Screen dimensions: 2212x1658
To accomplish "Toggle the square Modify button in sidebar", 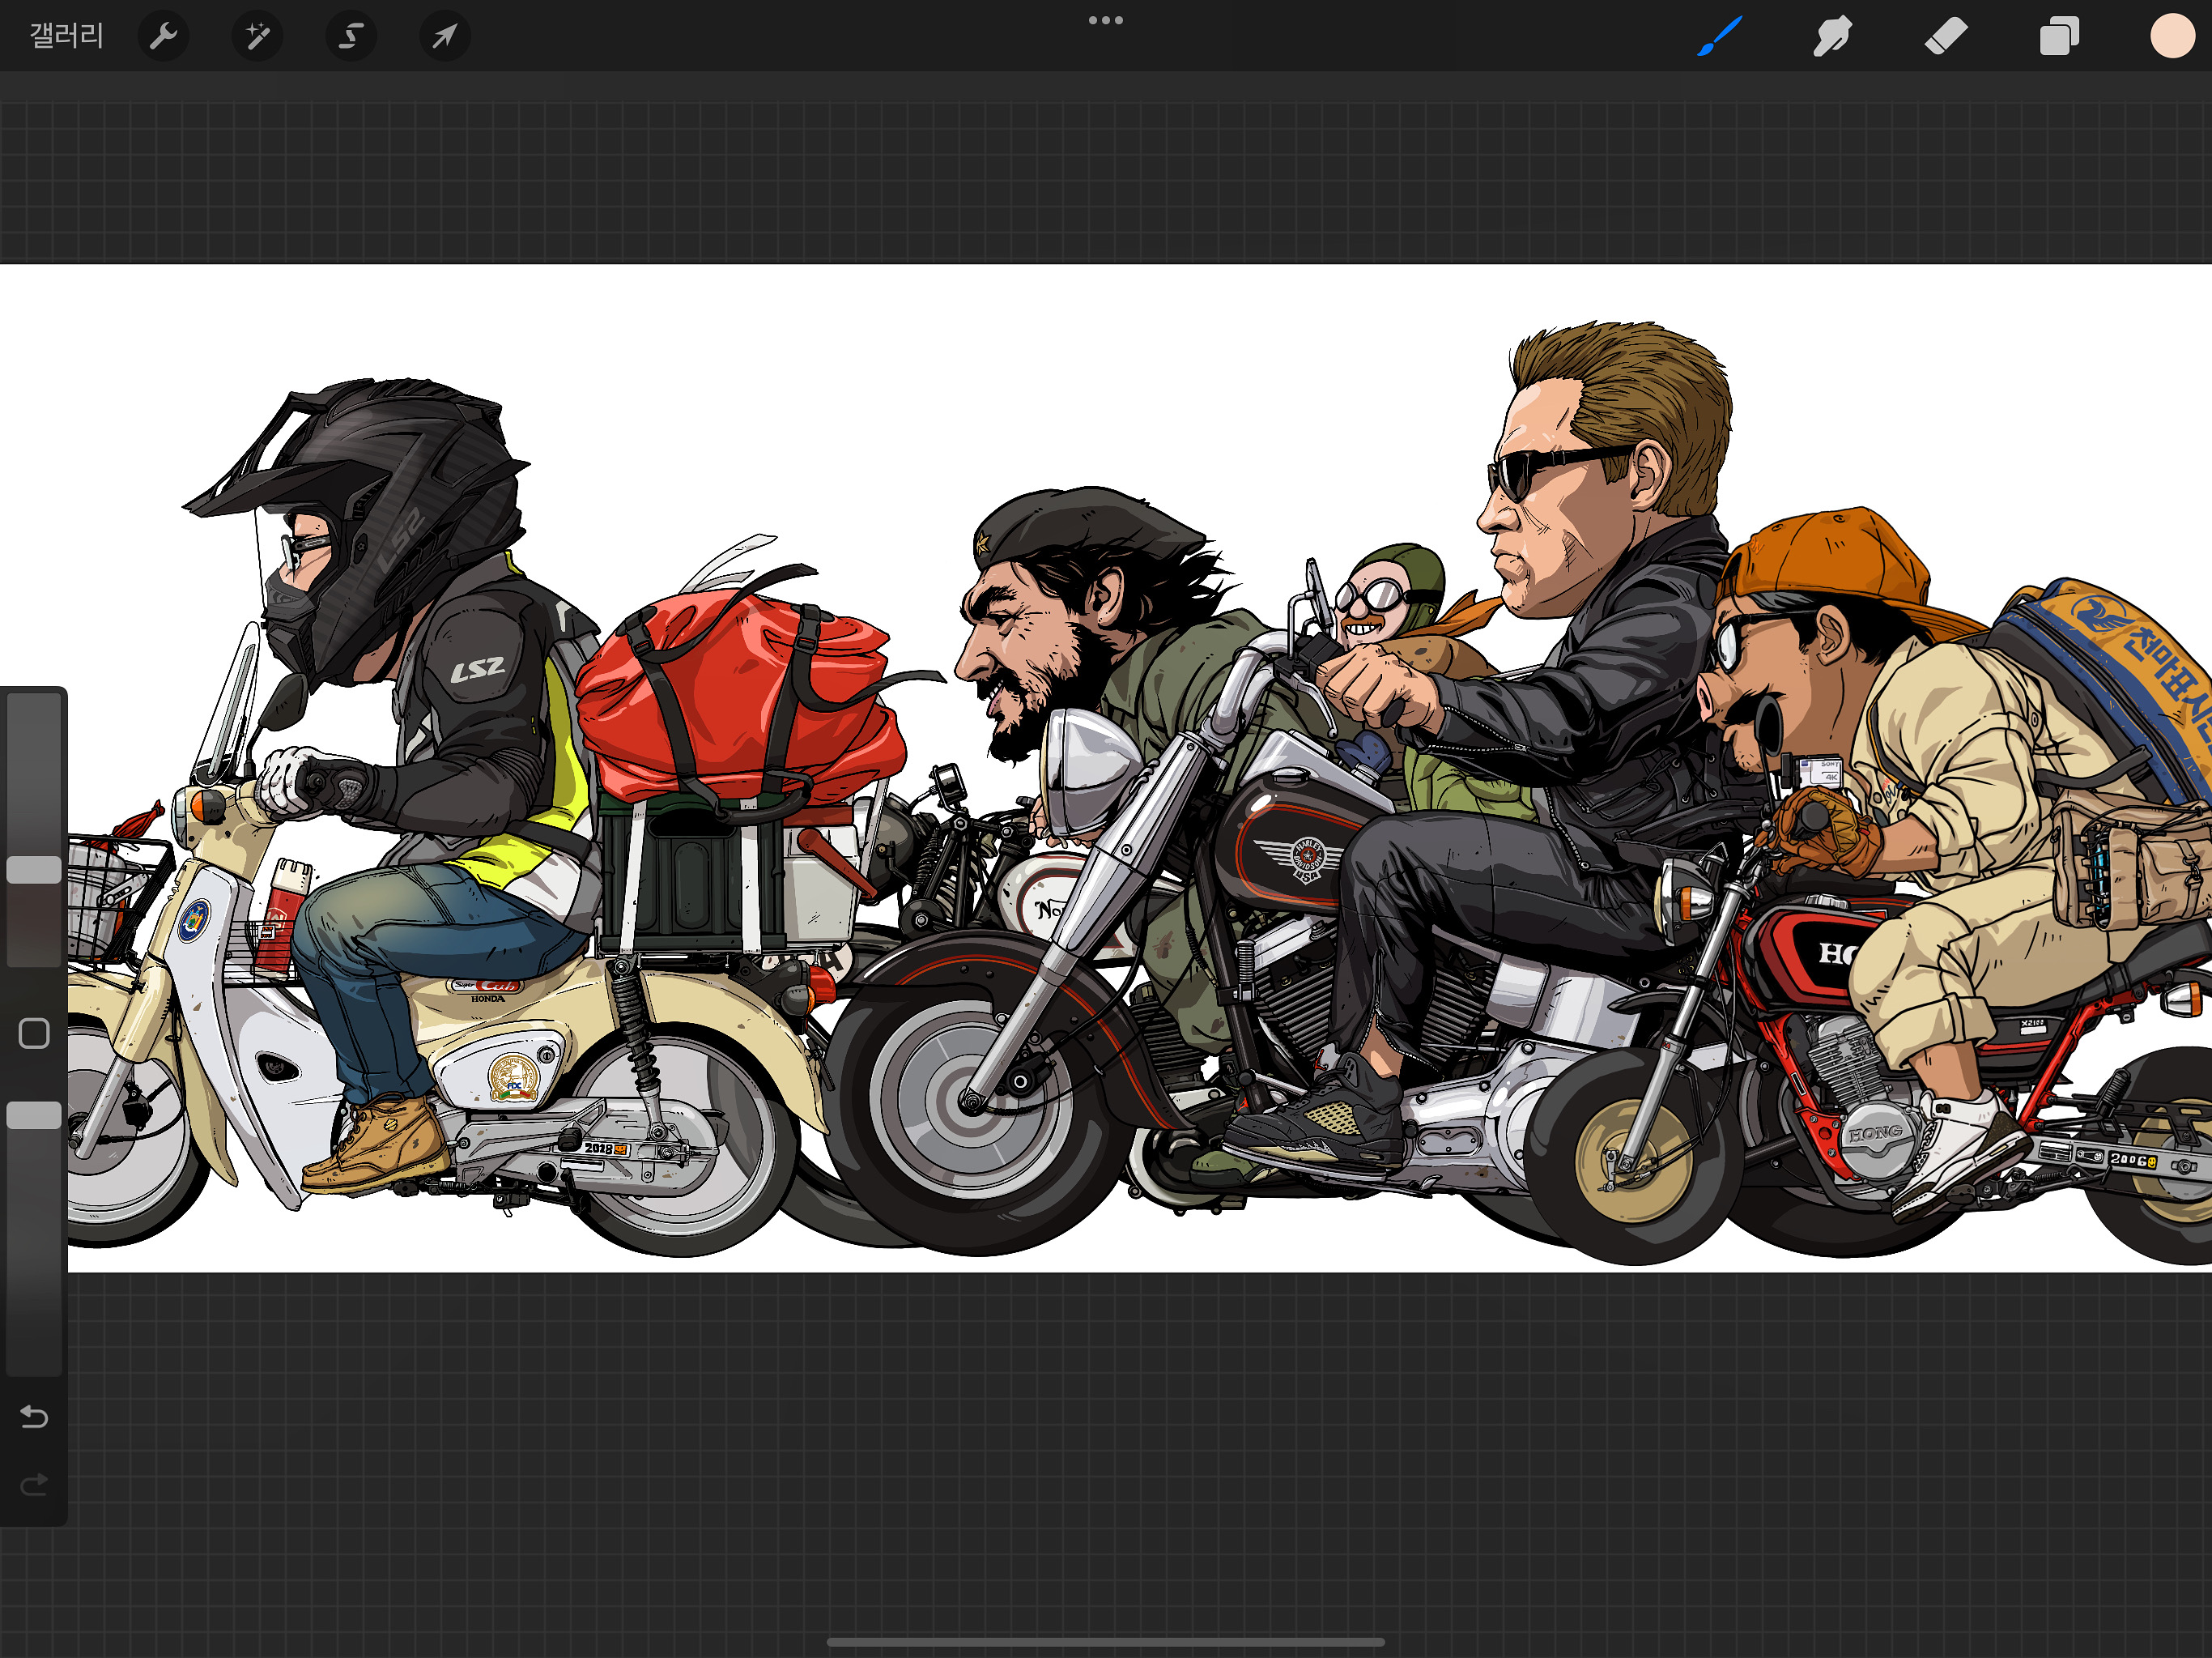I will point(34,1034).
